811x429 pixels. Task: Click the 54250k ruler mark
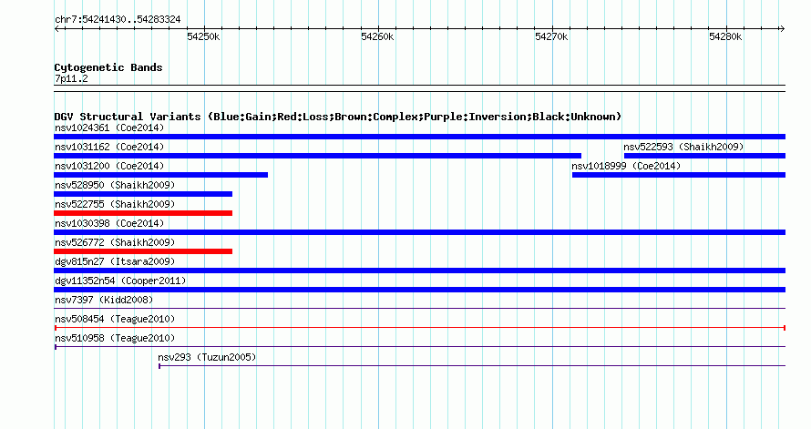[x=203, y=36]
